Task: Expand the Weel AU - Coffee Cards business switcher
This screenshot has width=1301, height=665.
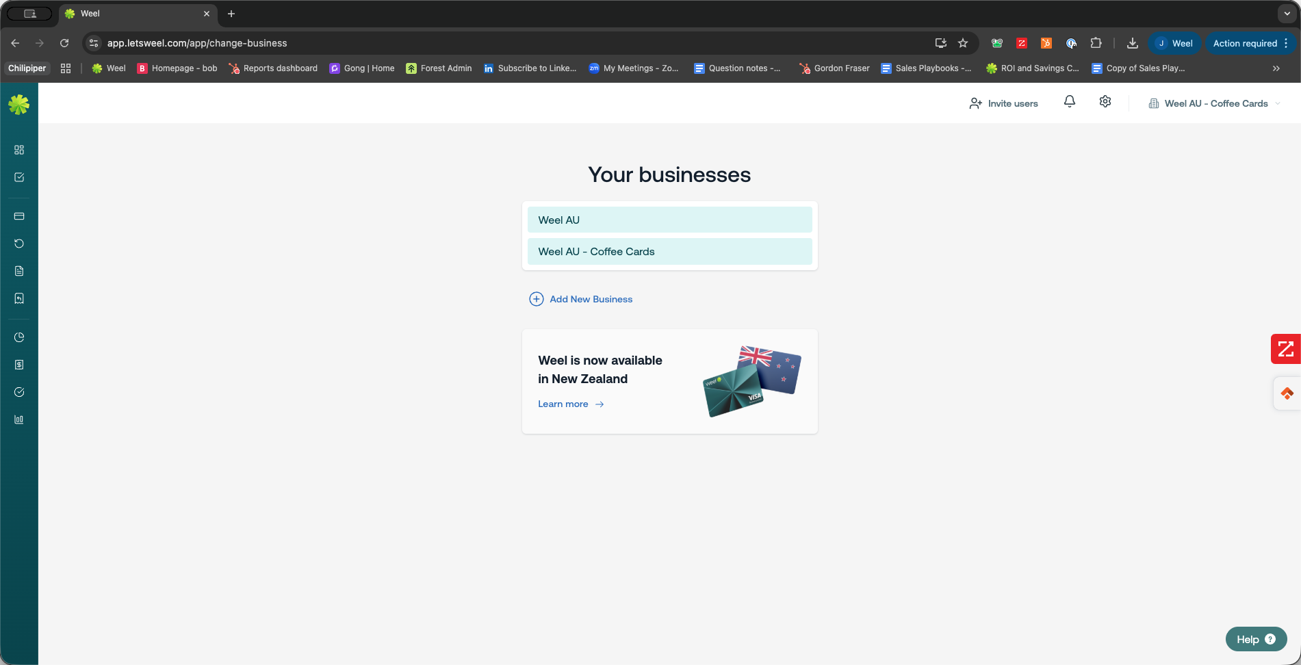Action: (1215, 103)
